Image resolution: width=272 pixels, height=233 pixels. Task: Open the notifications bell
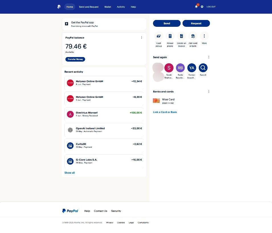[196, 7]
